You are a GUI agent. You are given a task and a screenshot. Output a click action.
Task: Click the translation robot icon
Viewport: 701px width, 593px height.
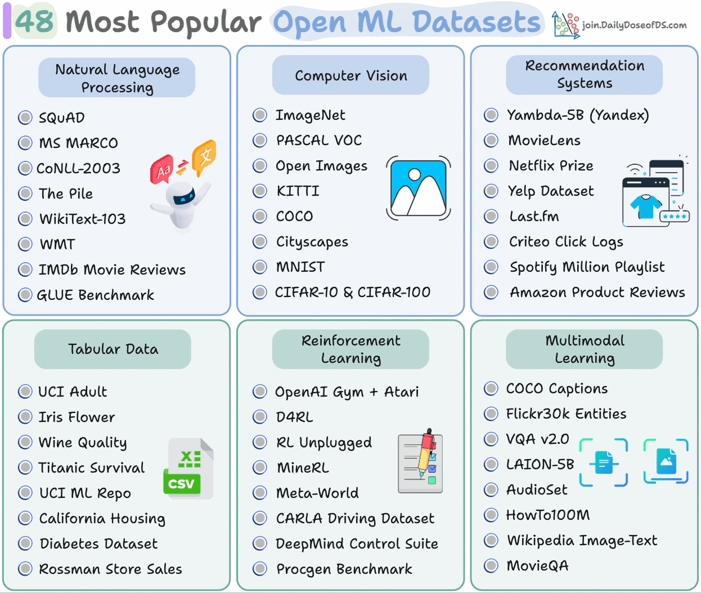pyautogui.click(x=182, y=186)
